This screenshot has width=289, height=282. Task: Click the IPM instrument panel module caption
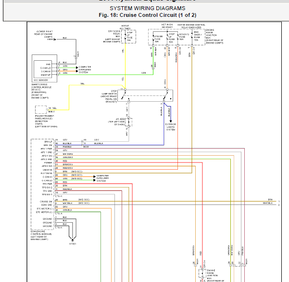(46, 121)
